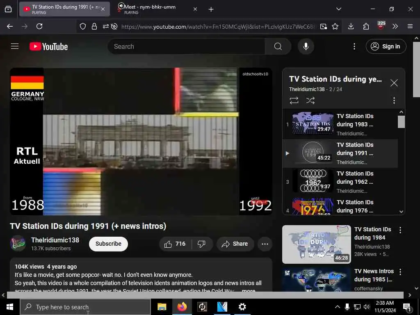420x315 pixels.
Task: Open Firefox extensions puzzle icon
Action: [x=366, y=26]
